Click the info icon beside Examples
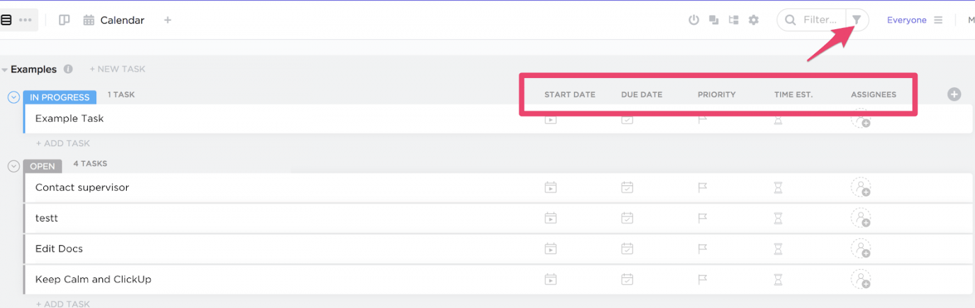The image size is (975, 308). (x=68, y=69)
